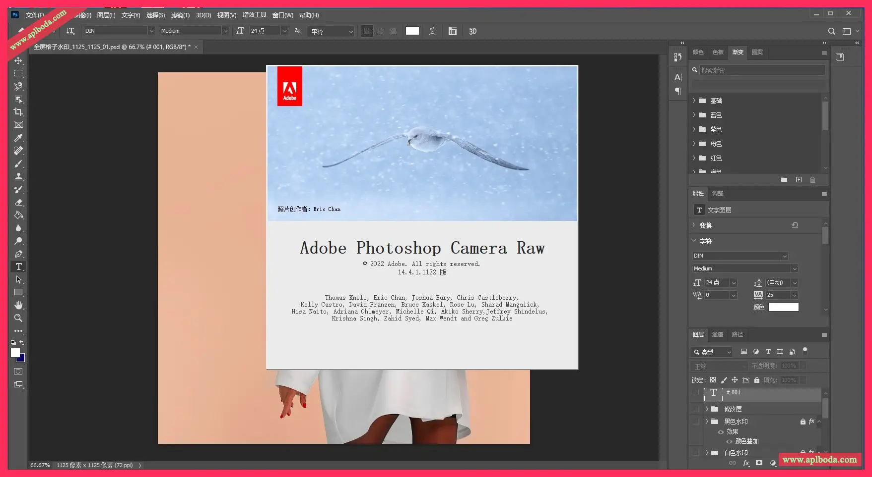Click the foreground color swatch in toolbox
Viewport: 872px width, 477px height.
click(15, 353)
